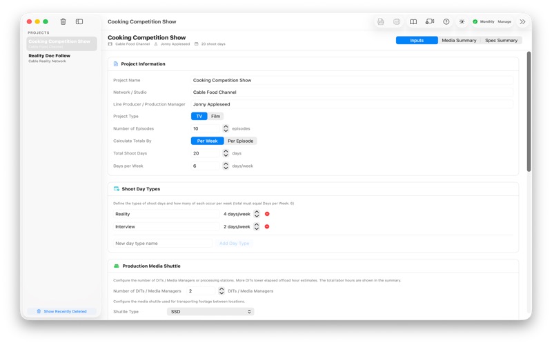Click the vertical scrollbar thumb
Screen dimensions: 552x345
pyautogui.click(x=529, y=112)
